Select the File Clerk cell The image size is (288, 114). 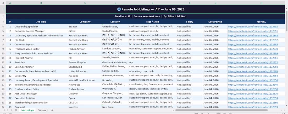tap(41, 40)
